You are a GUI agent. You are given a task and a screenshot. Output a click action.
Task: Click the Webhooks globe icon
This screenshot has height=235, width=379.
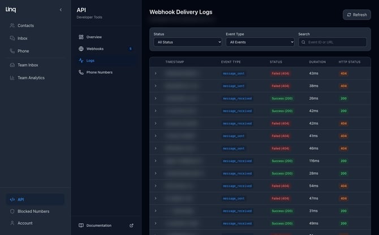[81, 49]
